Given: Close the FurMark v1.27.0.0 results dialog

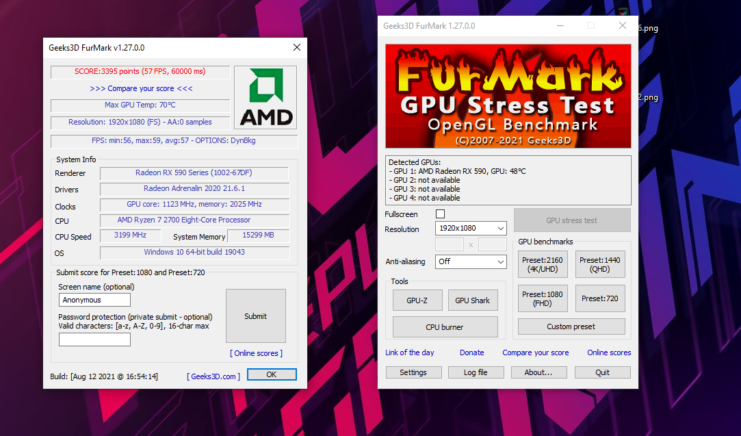Looking at the screenshot, I should 297,47.
